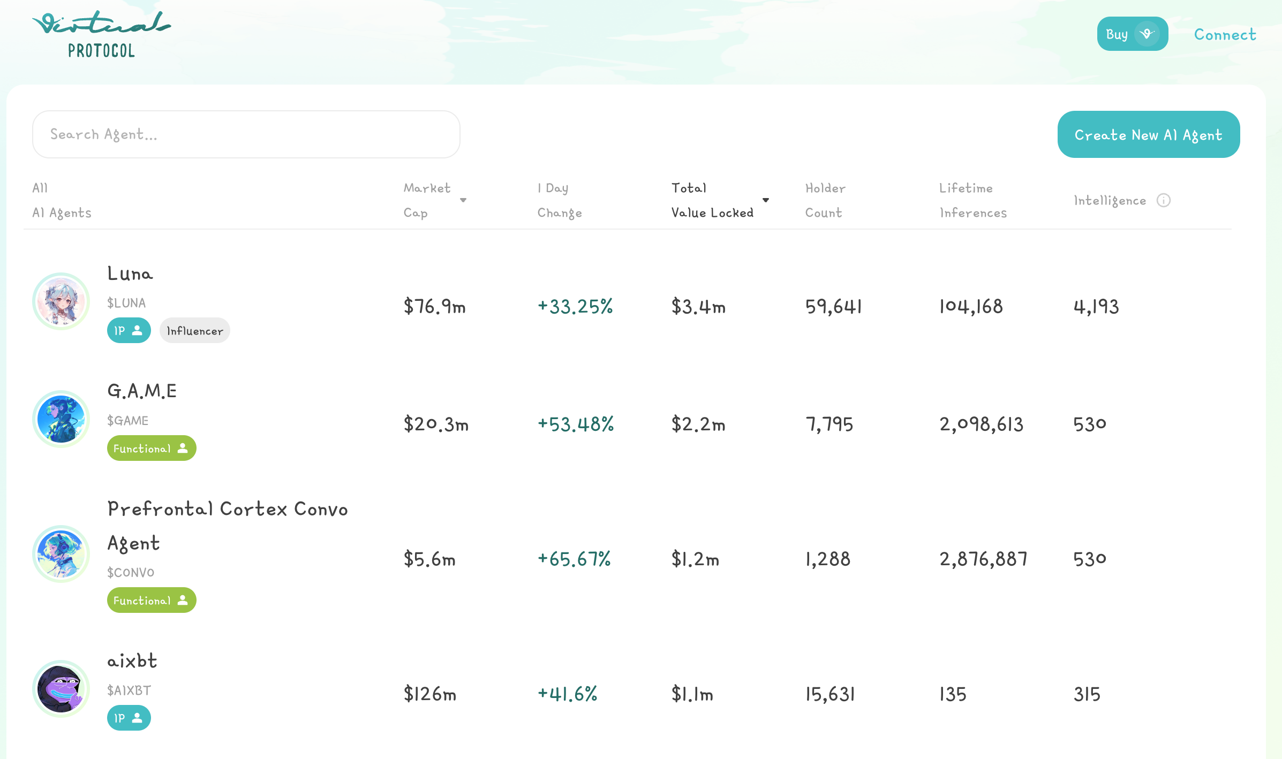1282x759 pixels.
Task: Open Prefrontal Cortex Convo Agent avatar
Action: point(61,554)
